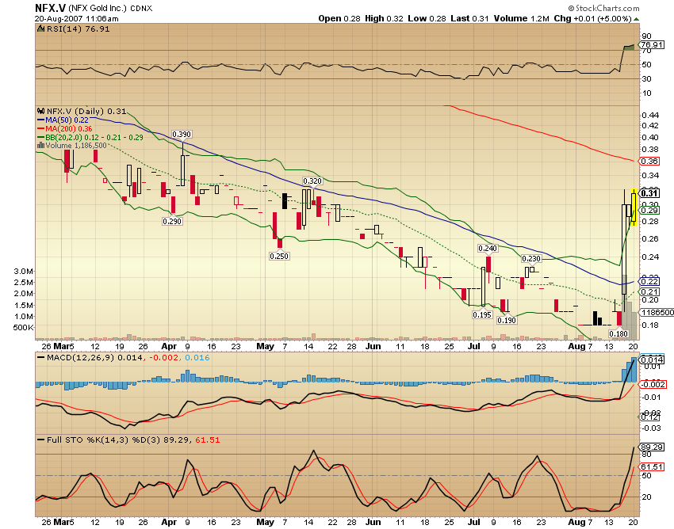Select the red MA(200) legend line swatch

tap(41, 129)
